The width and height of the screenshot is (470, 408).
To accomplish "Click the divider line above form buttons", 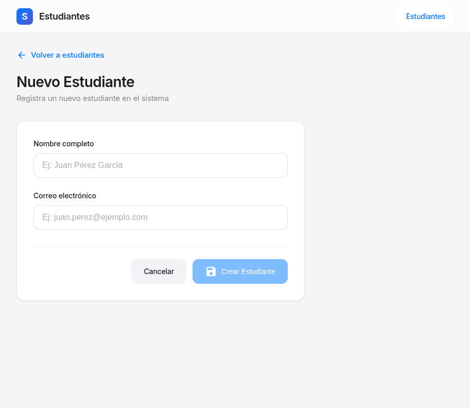I will point(160,246).
